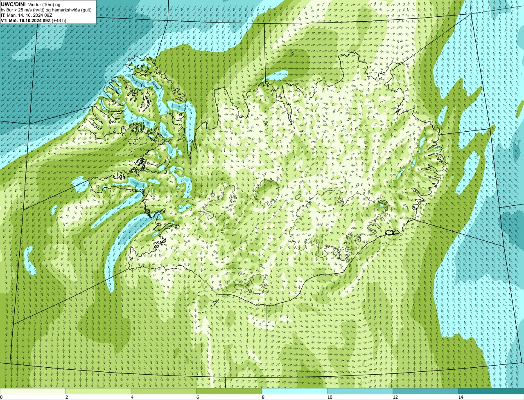524x400 pixels.
Task: Click the "VT: Mið. 16.10.2024 09Z (+48 h)" line
Action: pyautogui.click(x=34, y=20)
